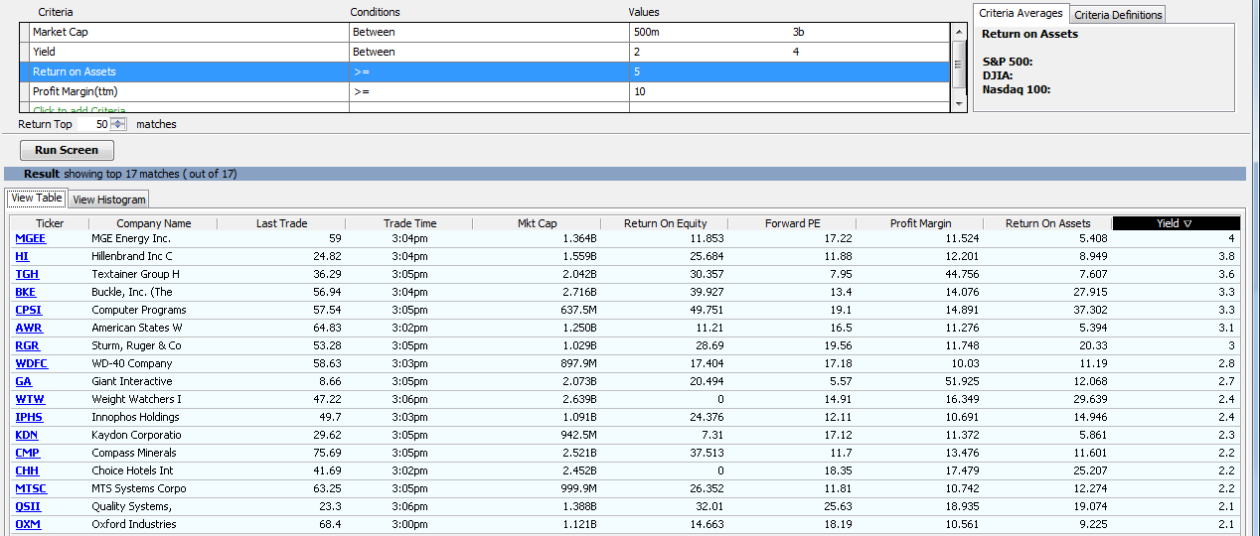
Task: Open the WDFC ticker link
Action: tap(31, 363)
